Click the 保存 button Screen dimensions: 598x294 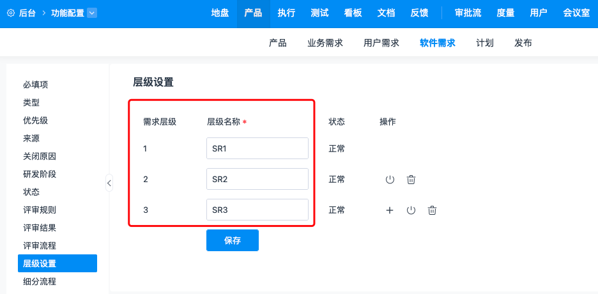tap(233, 240)
